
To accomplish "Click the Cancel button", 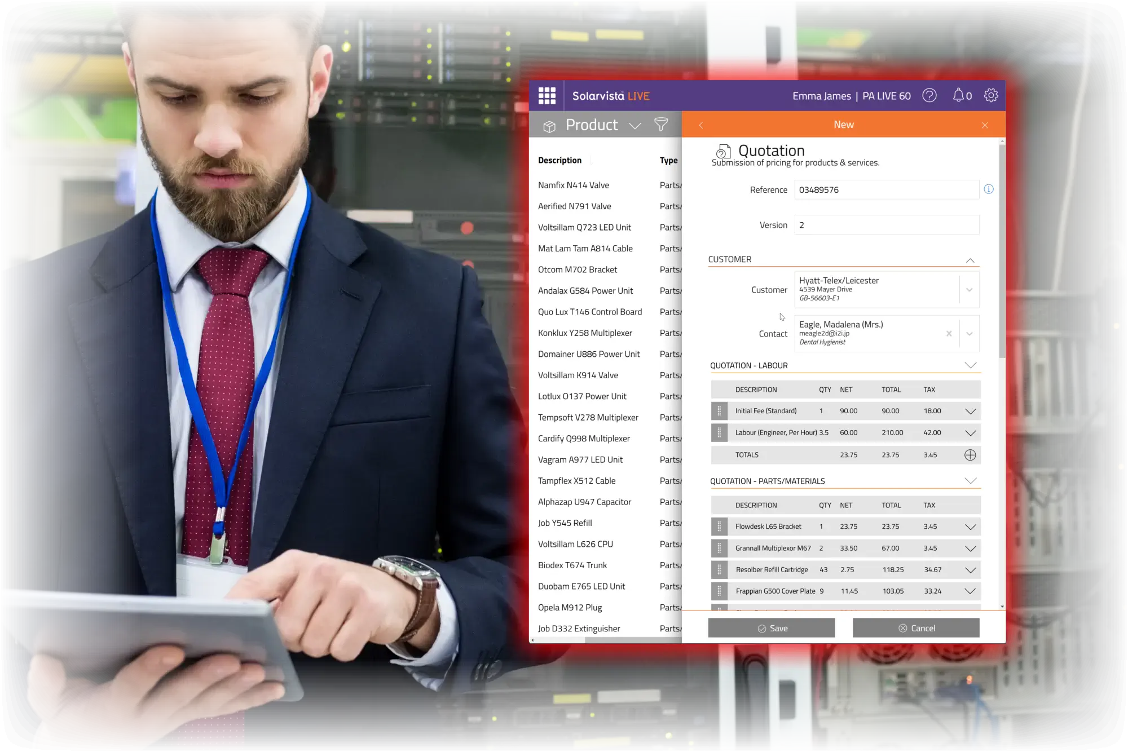I will click(x=916, y=628).
